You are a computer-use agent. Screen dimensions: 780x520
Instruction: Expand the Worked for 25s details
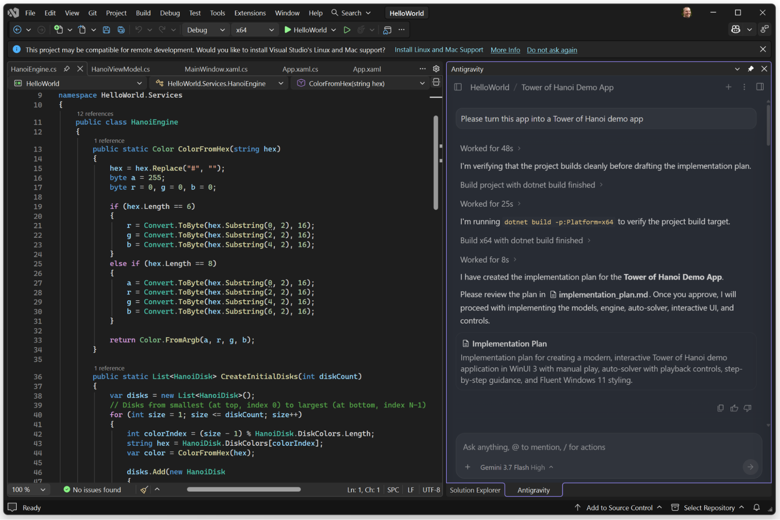coord(490,204)
